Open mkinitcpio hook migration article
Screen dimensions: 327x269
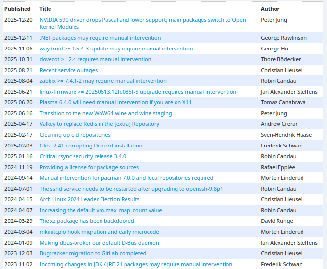click(x=99, y=232)
